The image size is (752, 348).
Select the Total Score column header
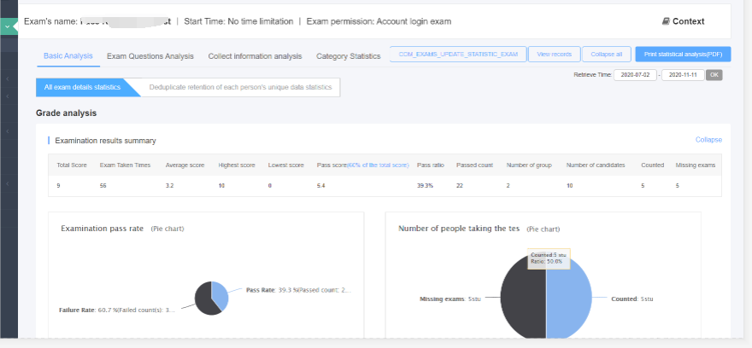click(x=72, y=165)
